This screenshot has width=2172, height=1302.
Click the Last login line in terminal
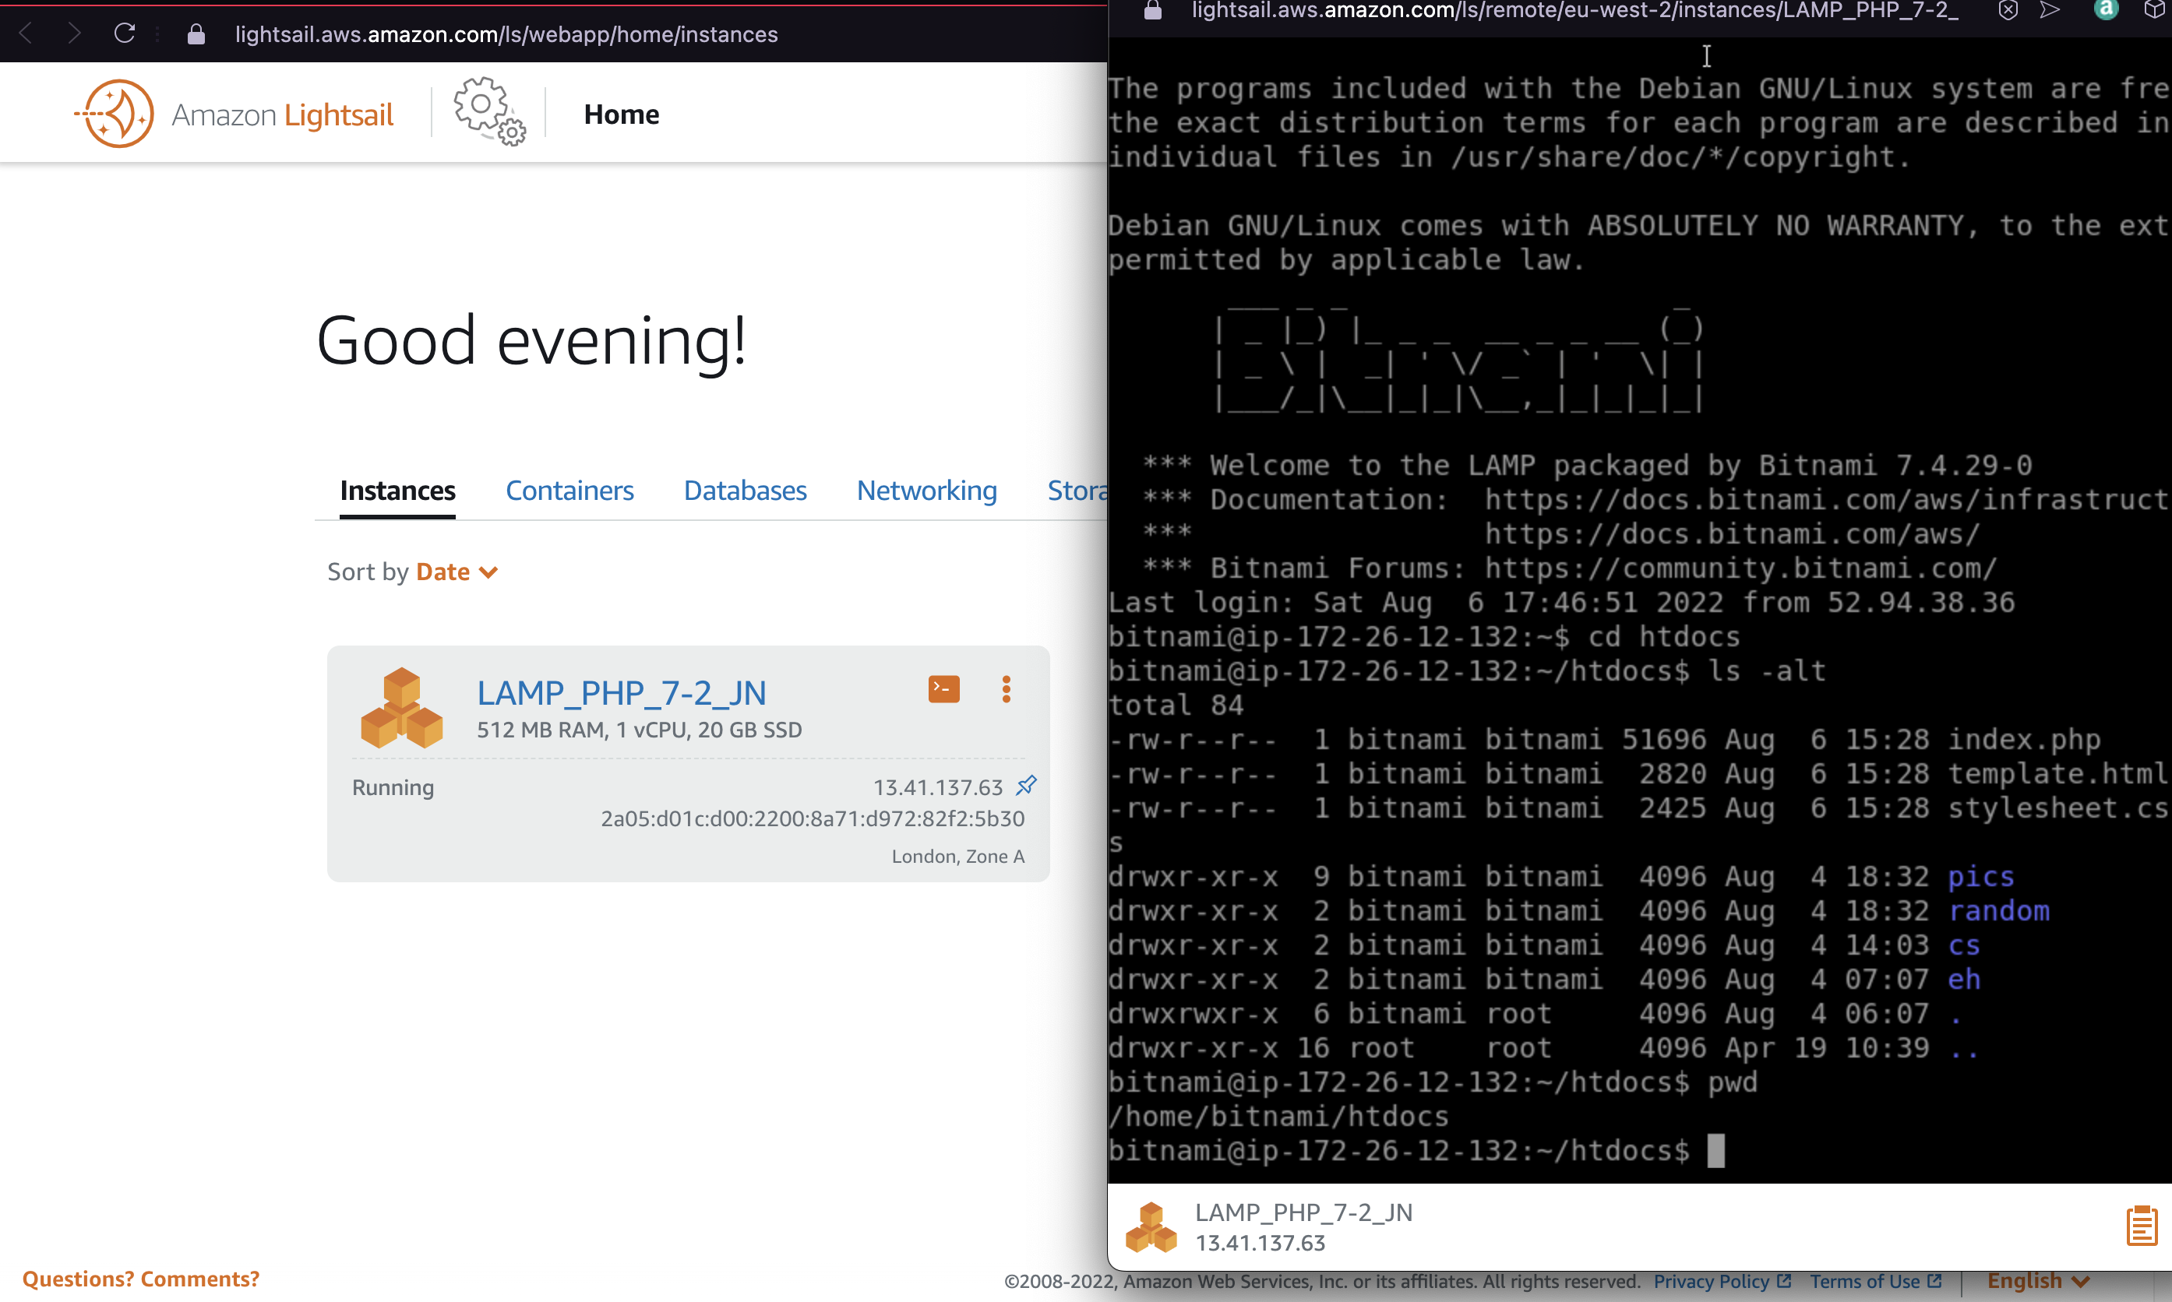click(1561, 603)
